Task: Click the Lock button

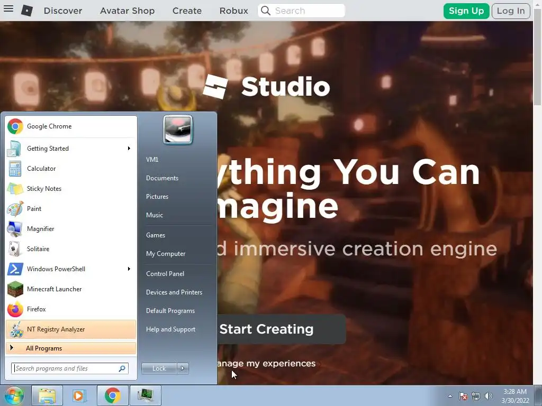Action: (159, 368)
